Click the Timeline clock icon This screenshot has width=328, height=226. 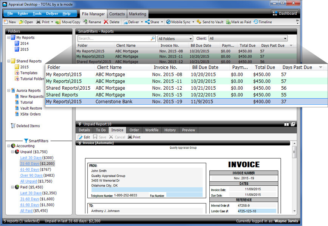pos(256,22)
